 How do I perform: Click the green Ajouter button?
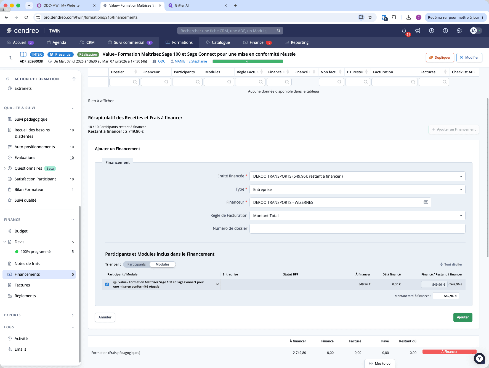point(463,317)
